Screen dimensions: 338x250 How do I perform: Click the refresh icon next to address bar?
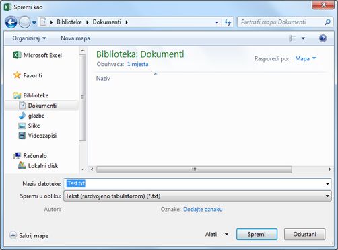pyautogui.click(x=228, y=22)
